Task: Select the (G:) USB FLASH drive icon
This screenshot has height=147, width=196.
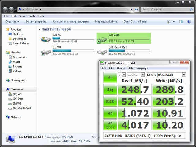Action: coord(102,52)
